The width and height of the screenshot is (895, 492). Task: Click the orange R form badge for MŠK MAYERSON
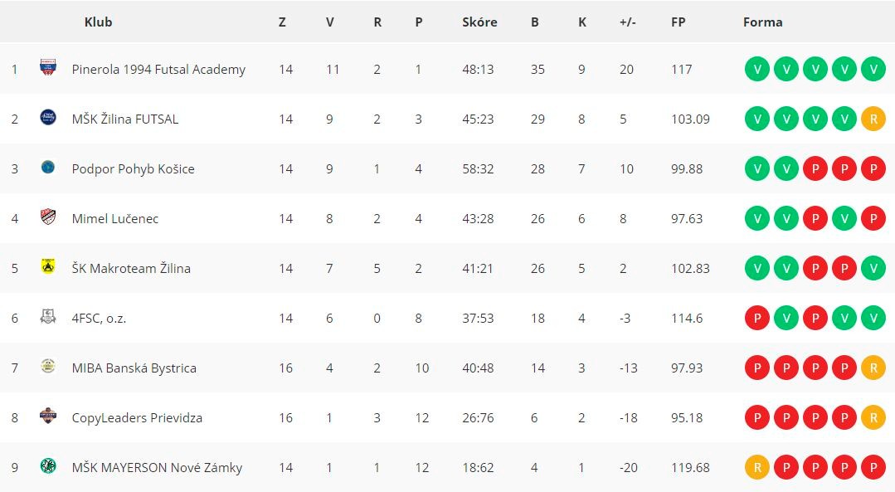(x=757, y=467)
